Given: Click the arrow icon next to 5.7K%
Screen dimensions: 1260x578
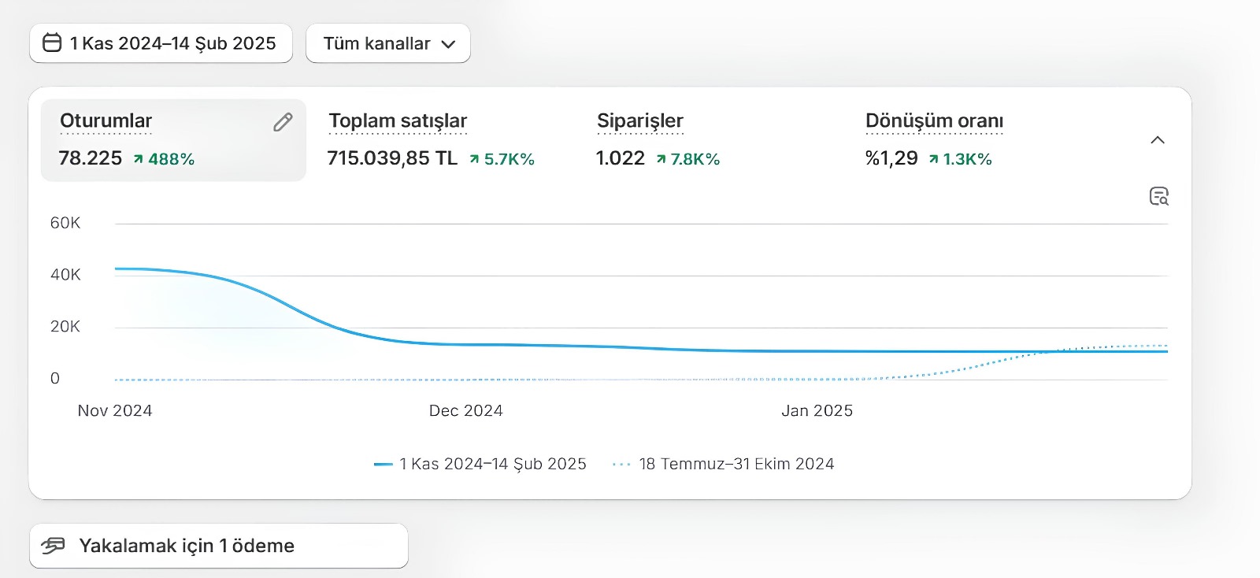Looking at the screenshot, I should 474,159.
